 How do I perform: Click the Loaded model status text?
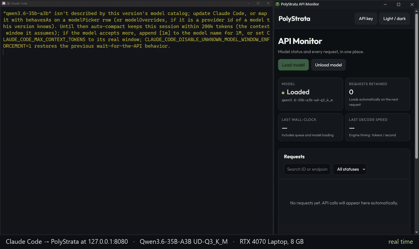[x=298, y=92]
